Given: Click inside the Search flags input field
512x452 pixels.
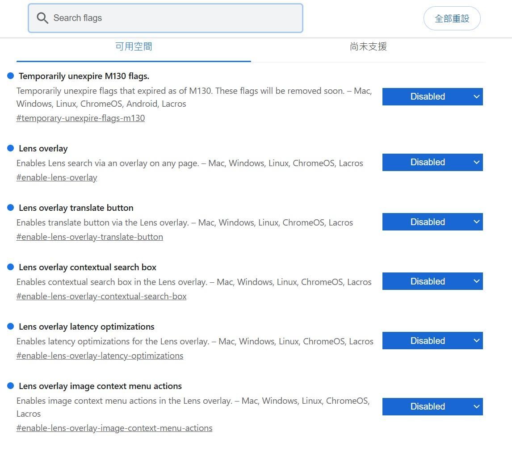Looking at the screenshot, I should click(x=165, y=18).
